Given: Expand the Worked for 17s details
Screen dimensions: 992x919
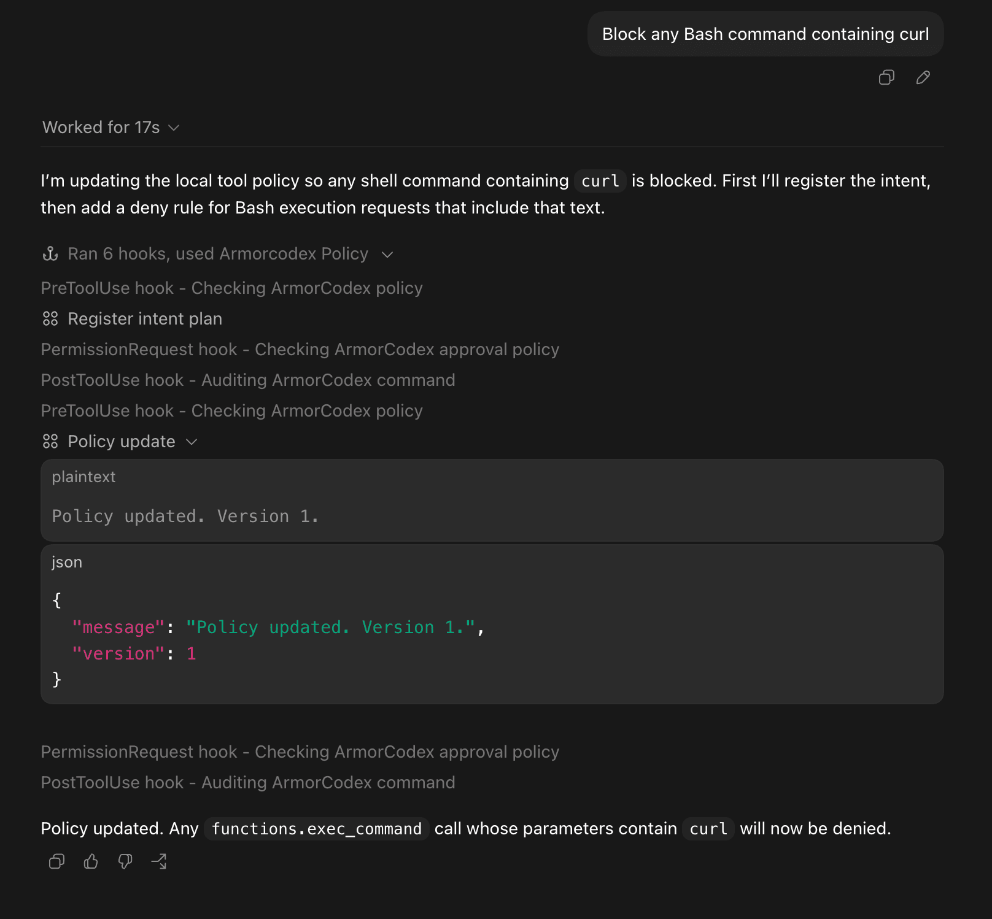Looking at the screenshot, I should click(111, 127).
